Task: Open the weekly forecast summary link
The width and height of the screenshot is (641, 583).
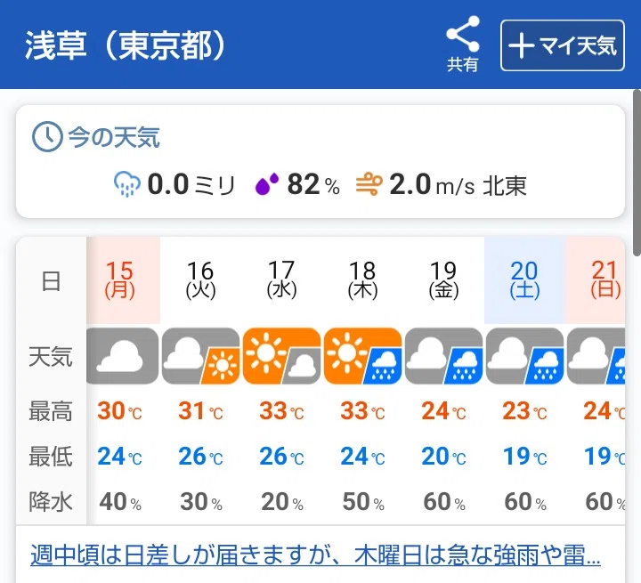Action: 315,555
